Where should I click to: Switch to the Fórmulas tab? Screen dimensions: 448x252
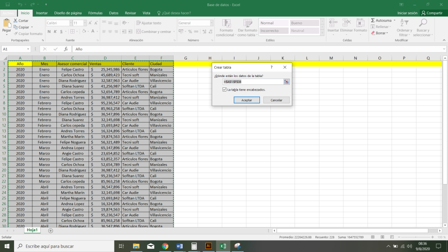point(95,13)
